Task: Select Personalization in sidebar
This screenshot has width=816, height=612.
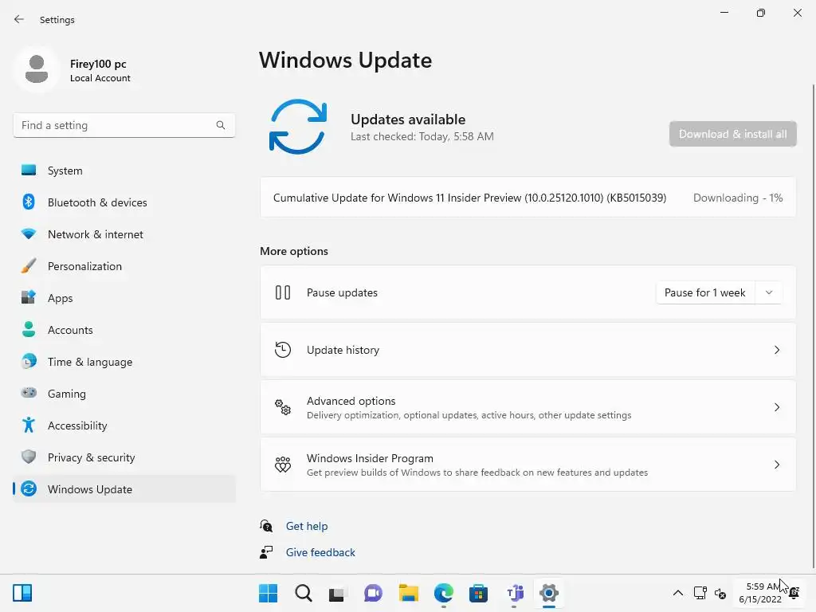Action: click(124, 265)
